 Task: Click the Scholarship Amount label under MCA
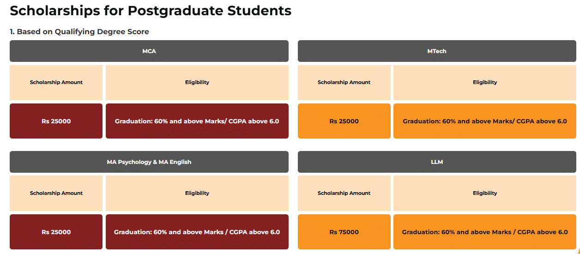click(56, 83)
